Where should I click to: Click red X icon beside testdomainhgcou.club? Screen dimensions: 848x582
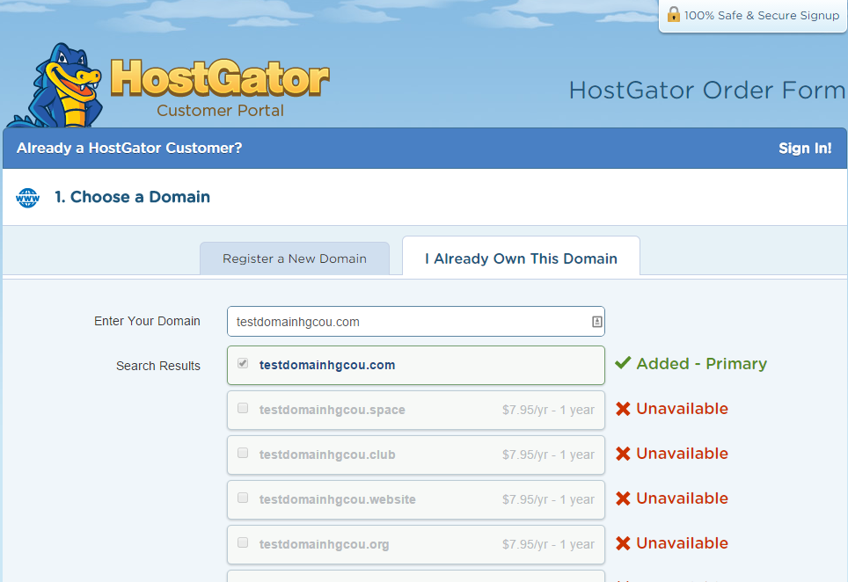(623, 454)
